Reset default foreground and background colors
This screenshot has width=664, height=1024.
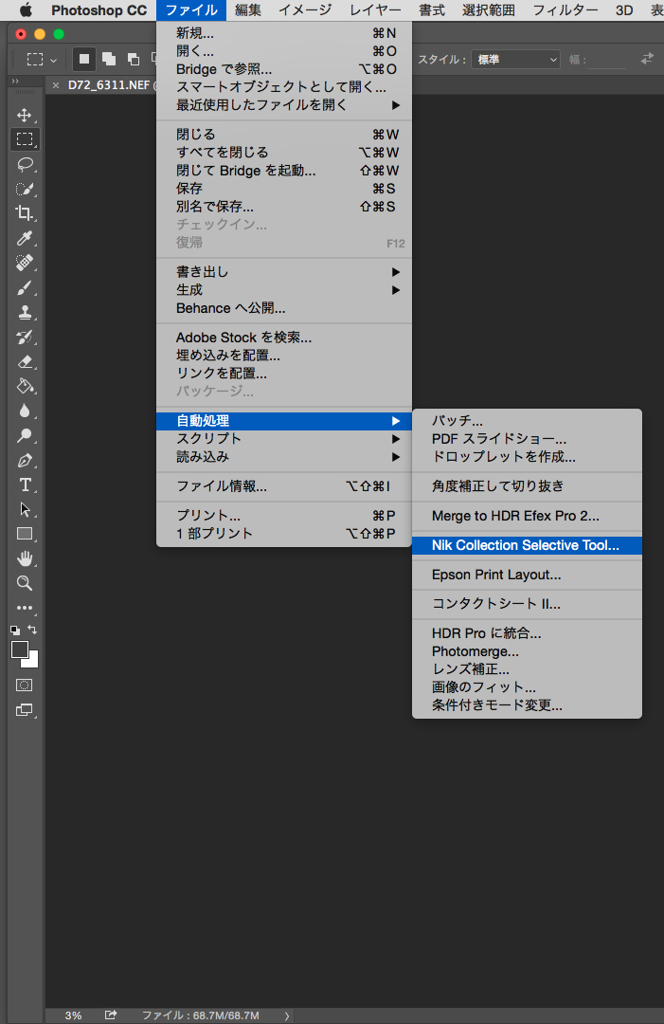(15, 631)
